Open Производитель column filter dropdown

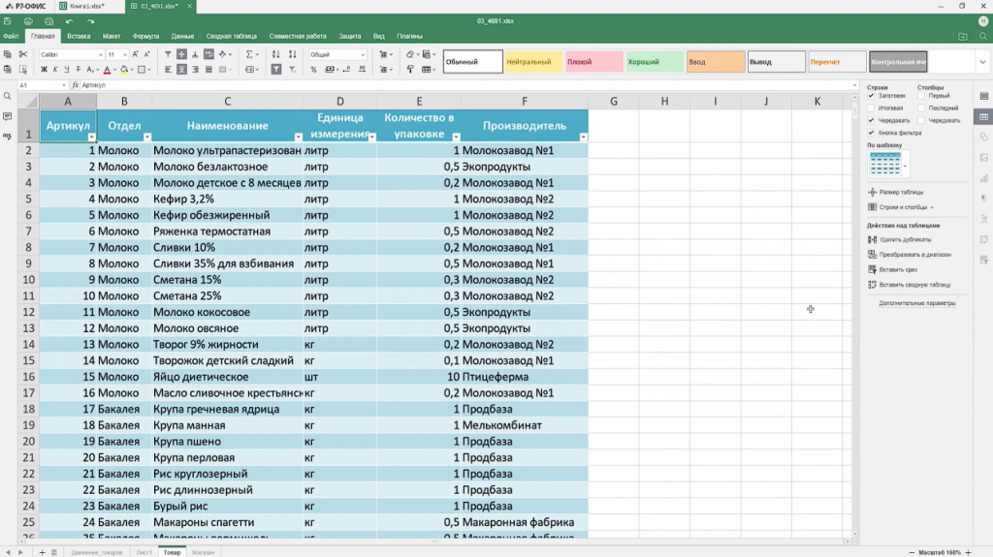pos(583,137)
